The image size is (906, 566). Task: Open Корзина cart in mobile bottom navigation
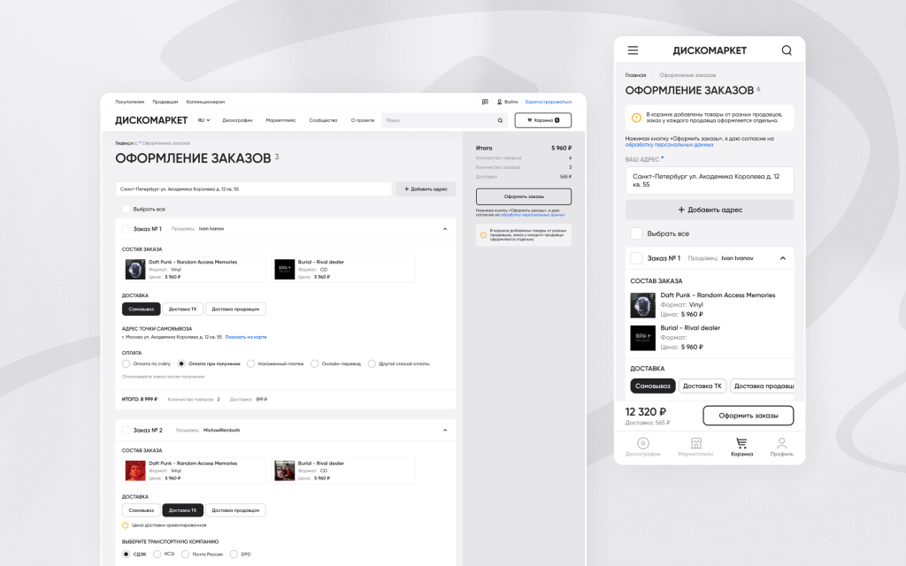click(x=741, y=447)
